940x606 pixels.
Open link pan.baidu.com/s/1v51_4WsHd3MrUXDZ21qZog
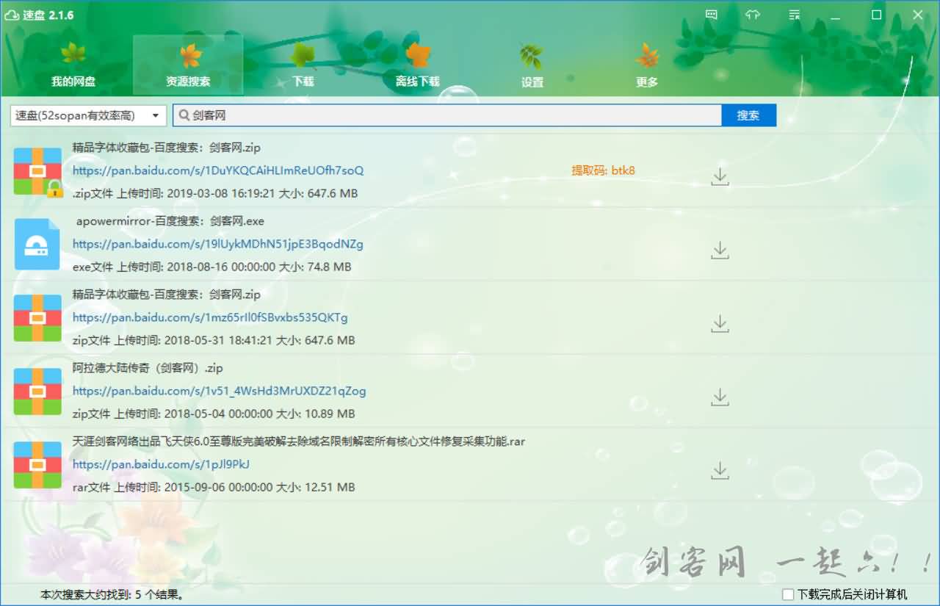click(219, 391)
